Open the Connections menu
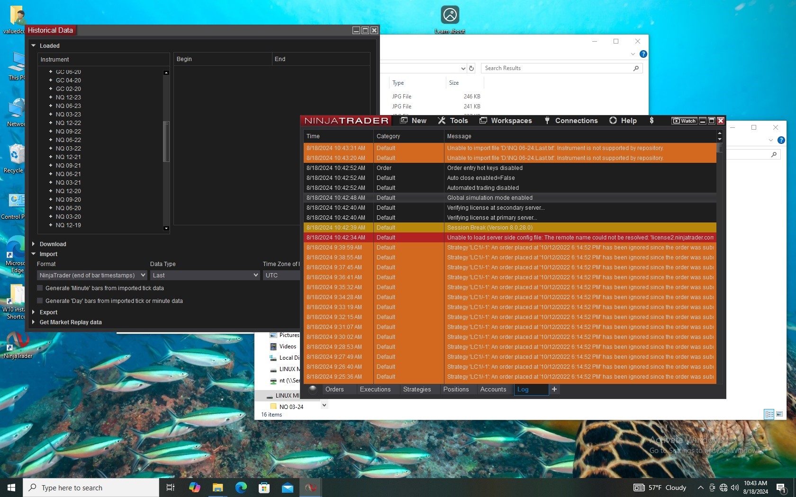 (x=571, y=121)
